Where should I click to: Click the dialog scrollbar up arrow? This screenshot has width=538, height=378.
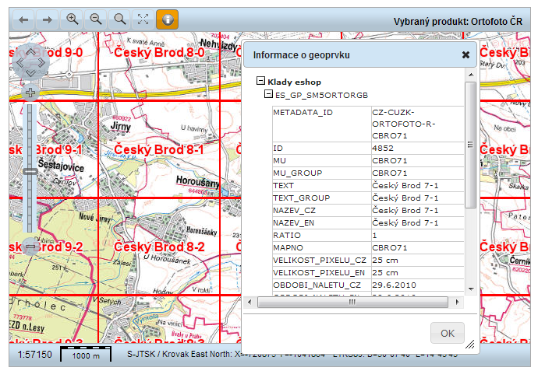point(471,75)
